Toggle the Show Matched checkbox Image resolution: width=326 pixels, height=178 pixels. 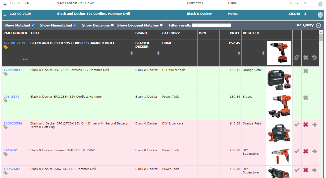pos(33,25)
